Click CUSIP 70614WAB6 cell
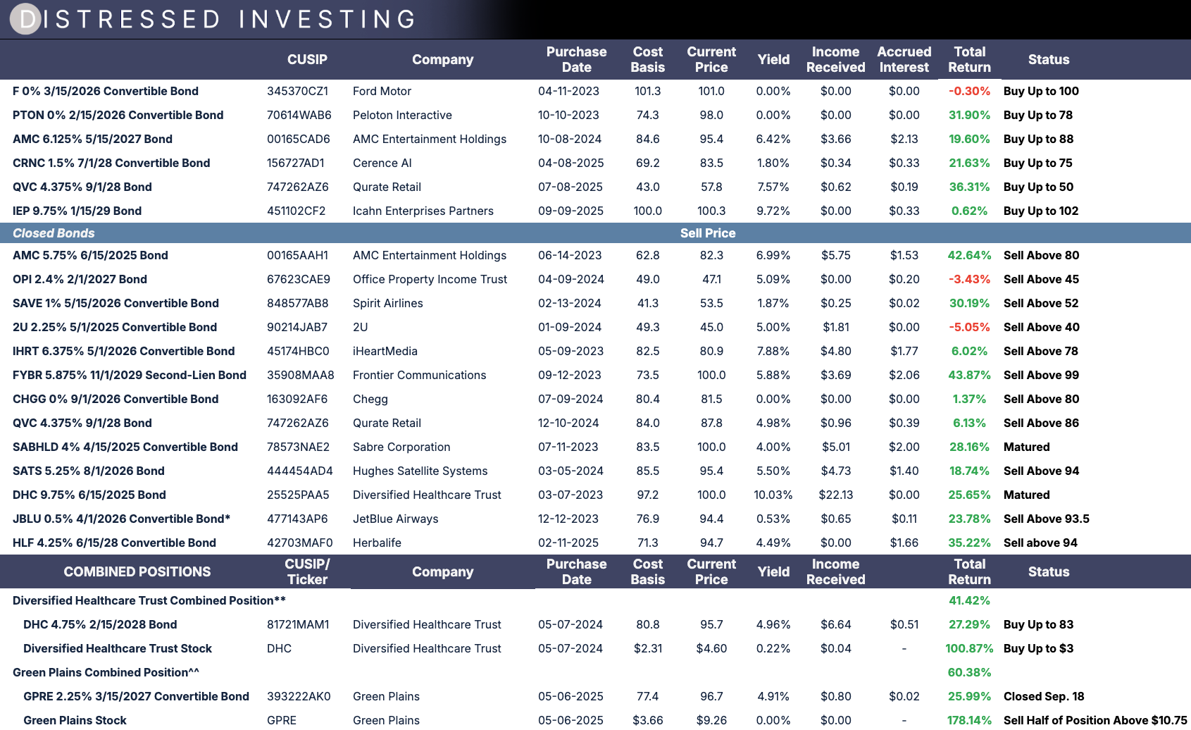This screenshot has height=730, width=1191. click(299, 115)
